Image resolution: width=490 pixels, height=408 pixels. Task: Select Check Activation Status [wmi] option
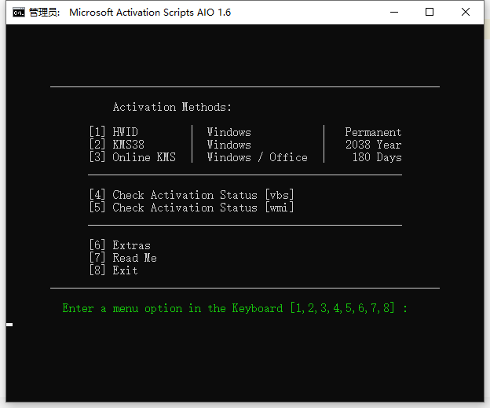(x=192, y=208)
